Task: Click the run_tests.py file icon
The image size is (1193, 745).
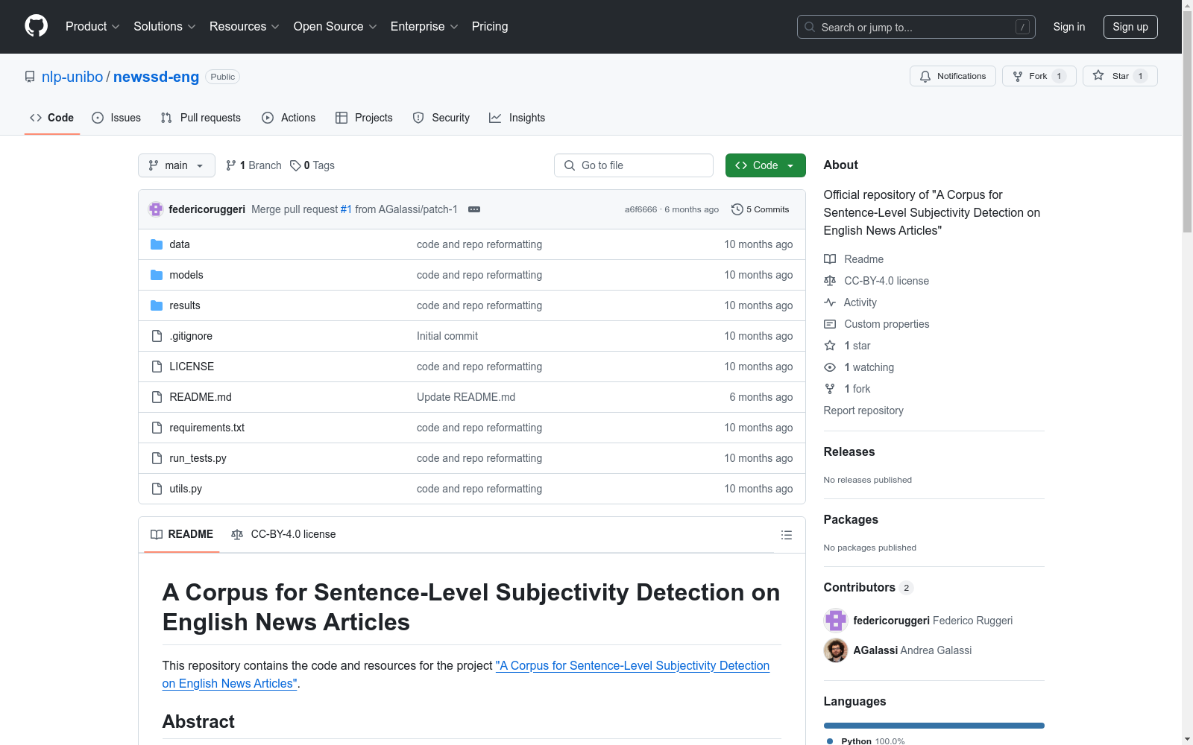Action: click(x=157, y=458)
